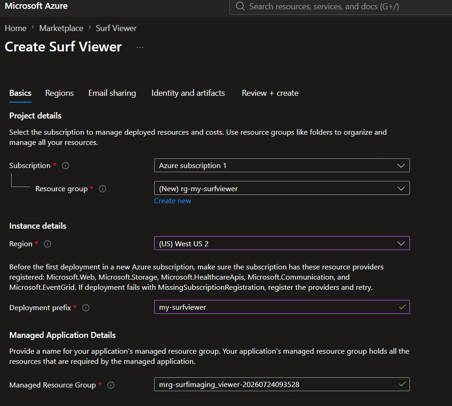Image resolution: width=452 pixels, height=406 pixels.
Task: Click the Microsoft Azure portal title
Action: coord(36,6)
